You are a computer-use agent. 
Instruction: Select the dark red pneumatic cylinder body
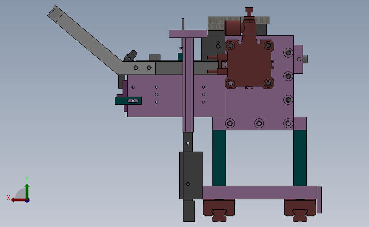249,64
